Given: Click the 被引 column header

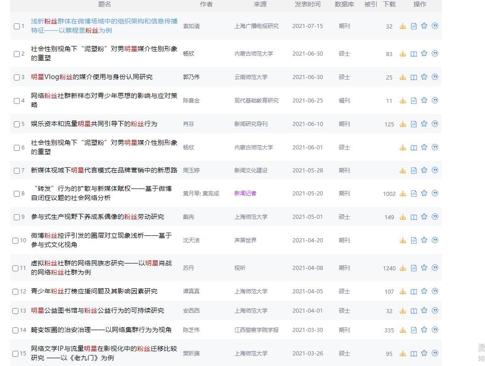Looking at the screenshot, I should pos(370,4).
